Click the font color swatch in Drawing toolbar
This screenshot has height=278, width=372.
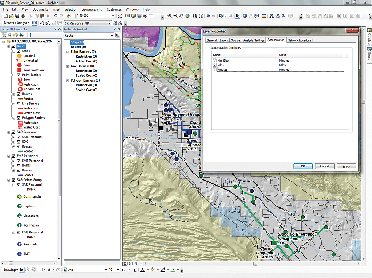click(142, 270)
